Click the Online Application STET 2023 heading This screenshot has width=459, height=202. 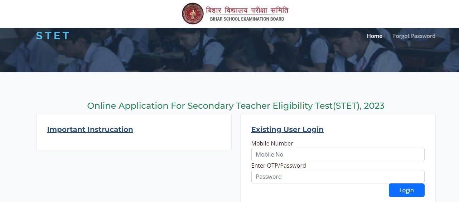pyautogui.click(x=236, y=106)
